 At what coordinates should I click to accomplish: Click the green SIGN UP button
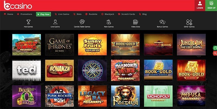[211, 5]
